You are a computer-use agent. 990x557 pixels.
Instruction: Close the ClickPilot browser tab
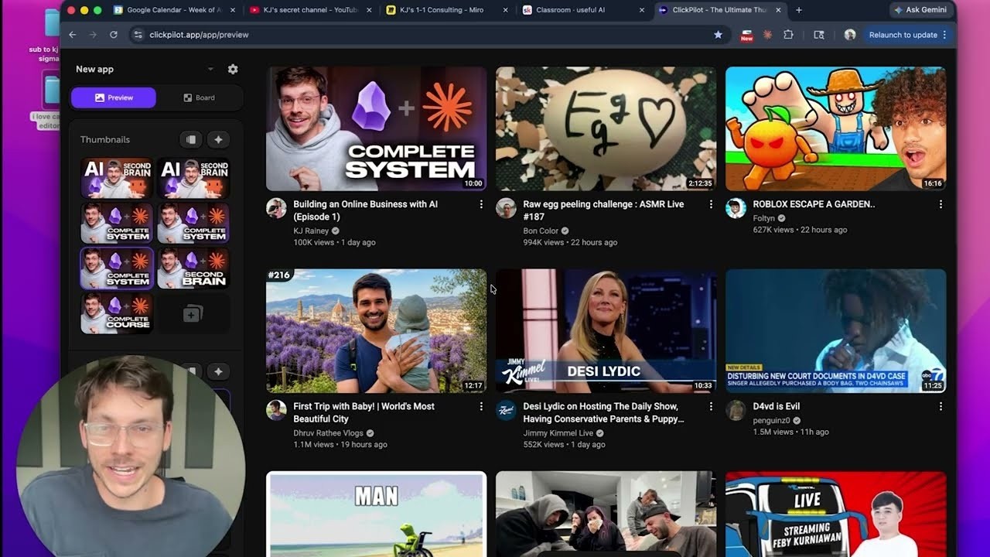[779, 10]
